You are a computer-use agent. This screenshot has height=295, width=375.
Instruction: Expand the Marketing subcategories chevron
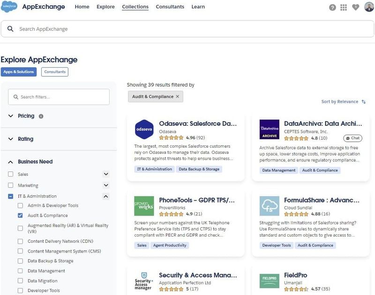click(106, 185)
